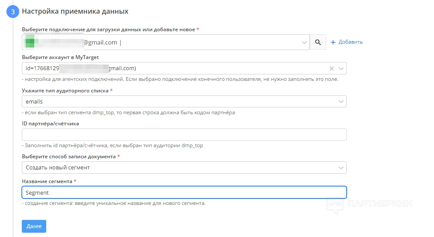Click into the Название сегмента field with Segment
This screenshot has width=434, height=237.
click(x=184, y=193)
